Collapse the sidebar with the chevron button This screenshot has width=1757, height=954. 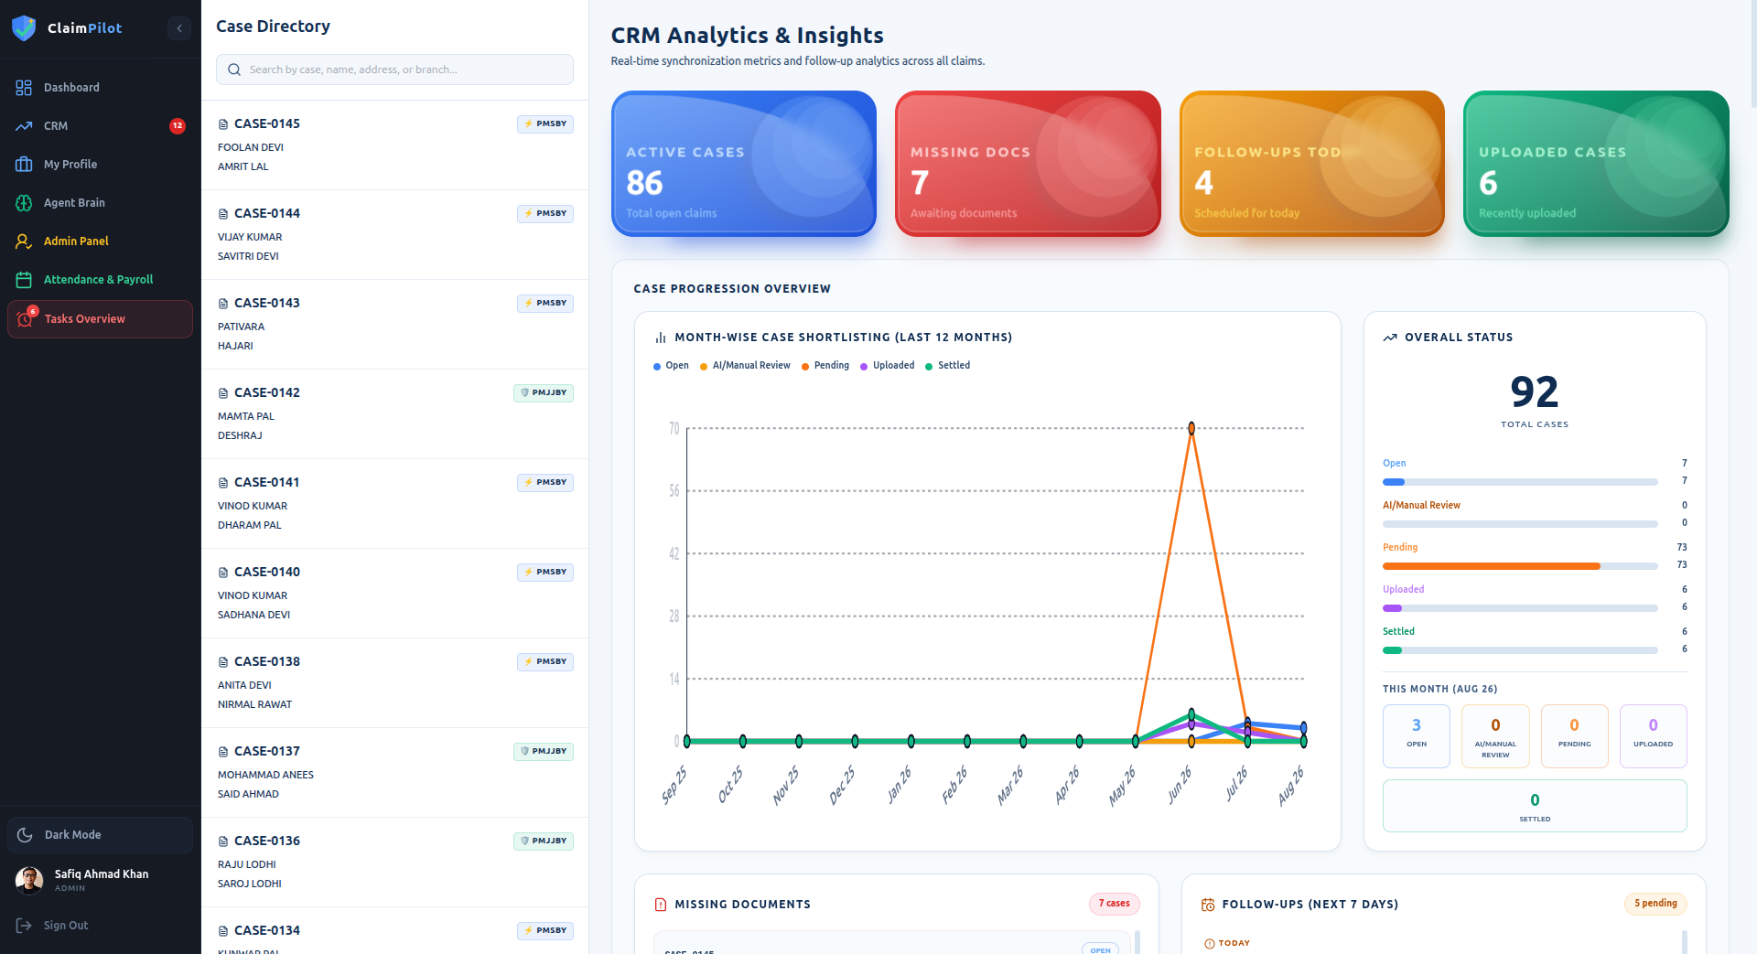pyautogui.click(x=179, y=28)
